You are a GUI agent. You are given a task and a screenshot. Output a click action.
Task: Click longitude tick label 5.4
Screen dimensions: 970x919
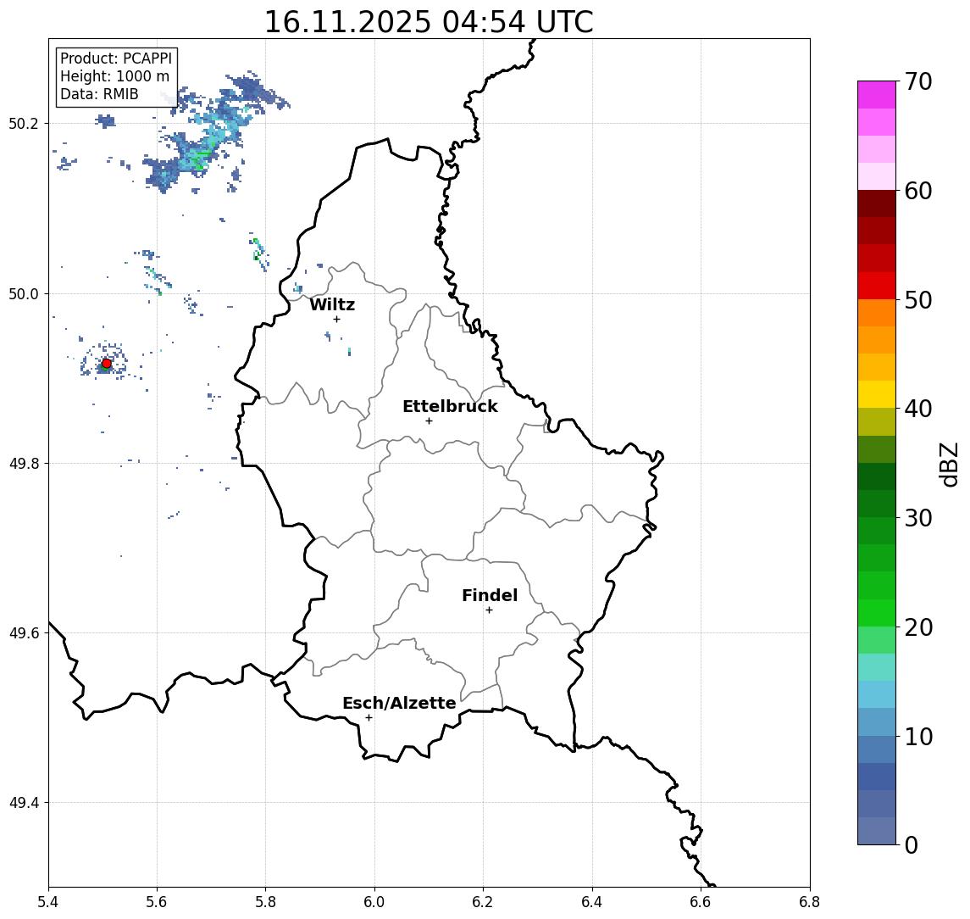click(x=48, y=902)
